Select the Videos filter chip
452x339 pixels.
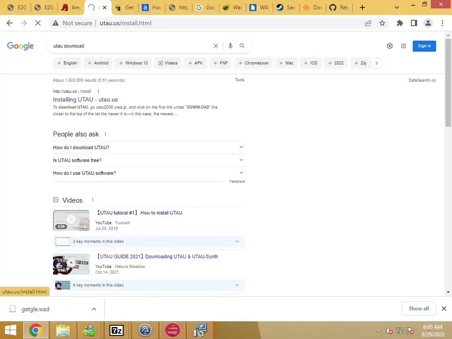[168, 63]
